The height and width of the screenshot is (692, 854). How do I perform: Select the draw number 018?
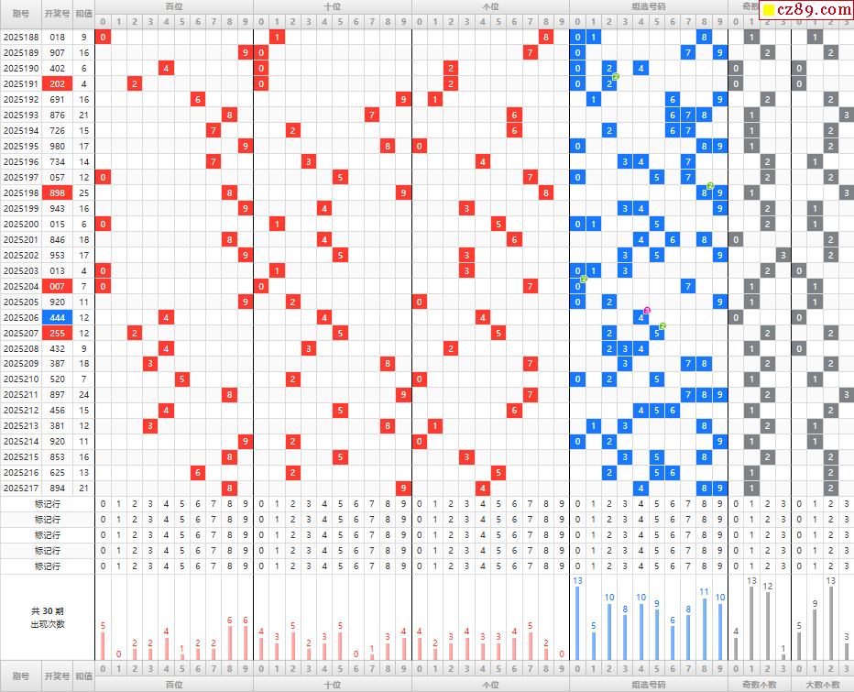(x=57, y=37)
